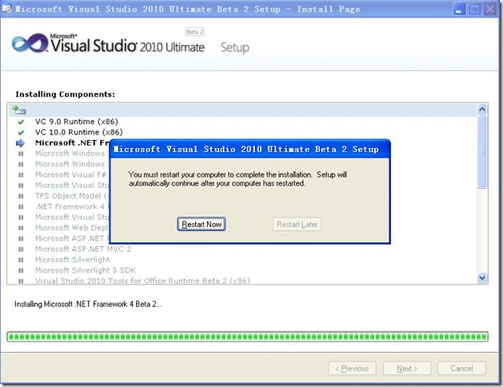Click the Cancel button
503x387 pixels.
[x=461, y=368]
